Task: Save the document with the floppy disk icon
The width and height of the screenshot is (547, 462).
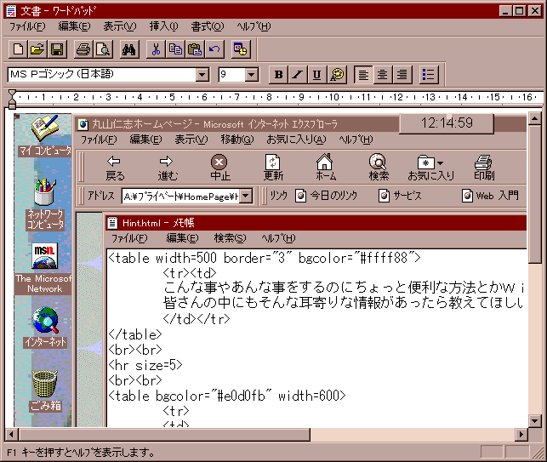Action: point(57,49)
